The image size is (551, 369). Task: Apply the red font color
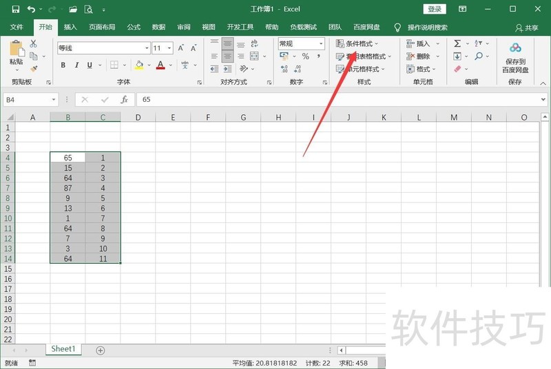[160, 65]
